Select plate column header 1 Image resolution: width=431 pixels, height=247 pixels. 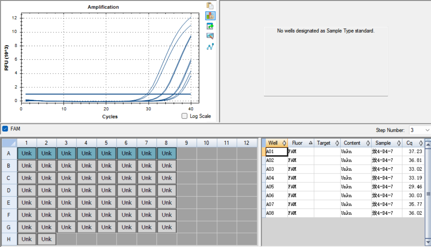click(x=26, y=143)
